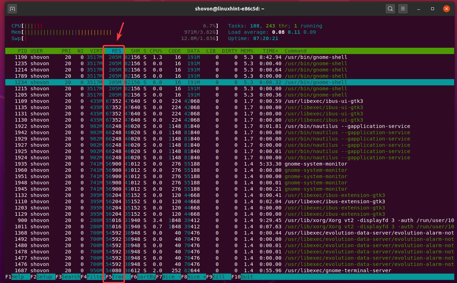
Task: Select process row PID 1235
Action: click(x=230, y=63)
